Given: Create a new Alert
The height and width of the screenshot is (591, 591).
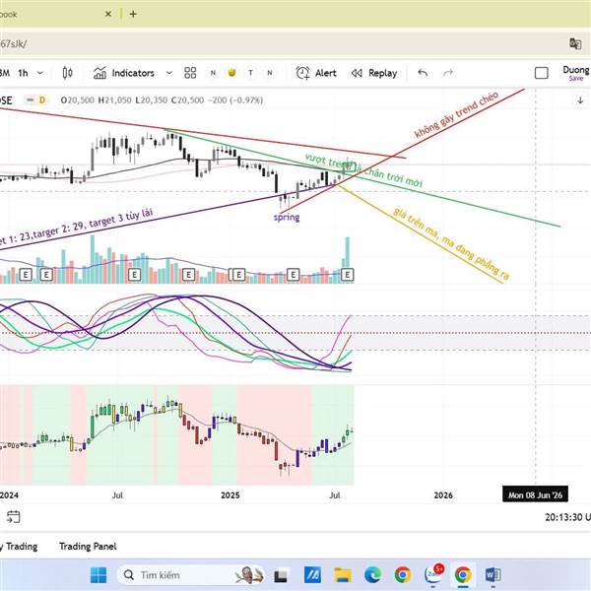Looking at the screenshot, I should coord(316,73).
